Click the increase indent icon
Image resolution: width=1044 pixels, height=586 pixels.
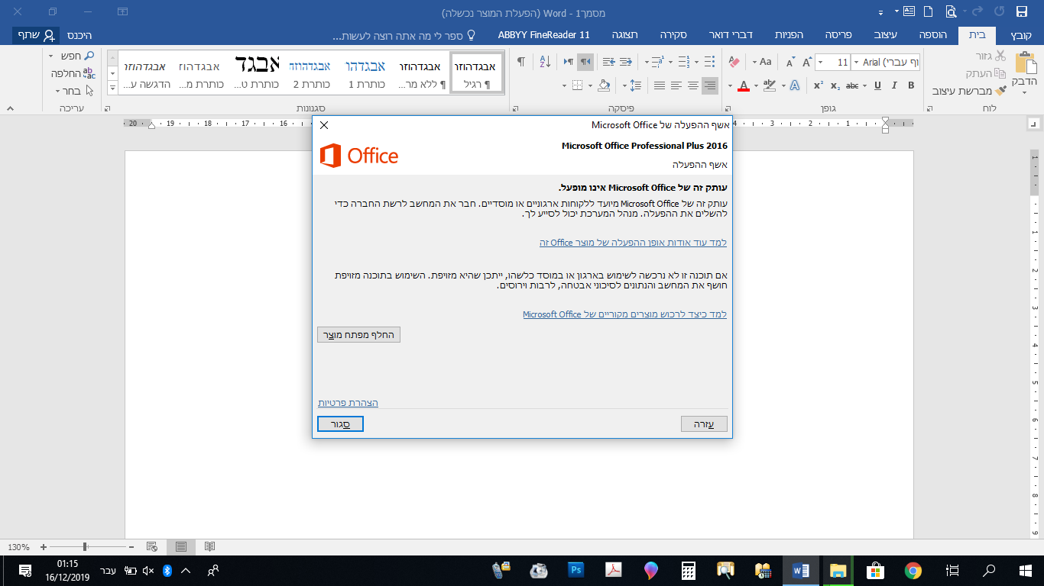(609, 62)
